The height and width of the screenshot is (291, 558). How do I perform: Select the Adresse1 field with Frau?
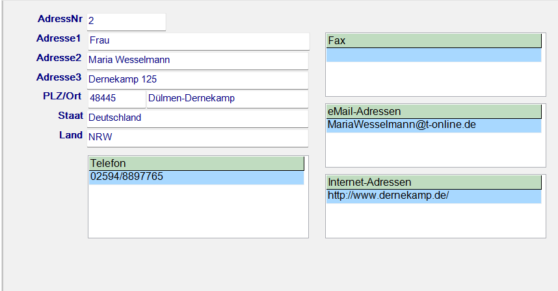pyautogui.click(x=198, y=41)
